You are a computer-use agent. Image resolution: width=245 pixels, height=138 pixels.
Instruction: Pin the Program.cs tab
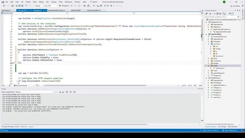[44, 10]
